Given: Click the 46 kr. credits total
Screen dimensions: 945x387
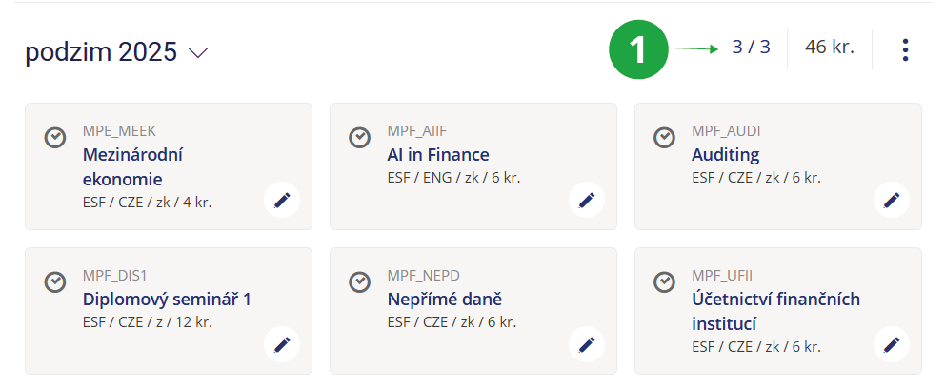Looking at the screenshot, I should pyautogui.click(x=830, y=47).
